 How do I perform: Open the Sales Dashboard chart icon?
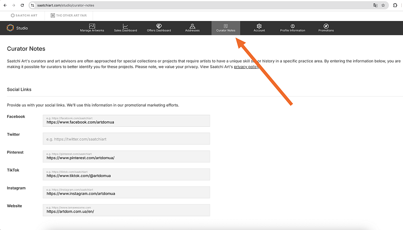(x=125, y=26)
